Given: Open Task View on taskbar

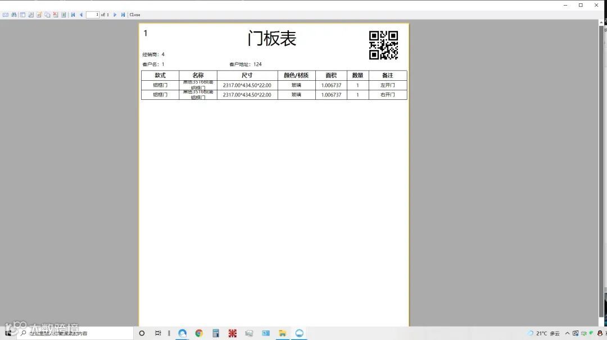Looking at the screenshot, I should click(158, 333).
